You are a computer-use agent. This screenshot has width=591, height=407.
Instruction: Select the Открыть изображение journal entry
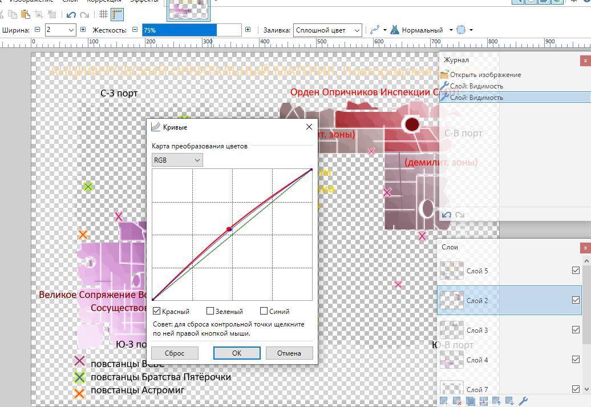485,74
